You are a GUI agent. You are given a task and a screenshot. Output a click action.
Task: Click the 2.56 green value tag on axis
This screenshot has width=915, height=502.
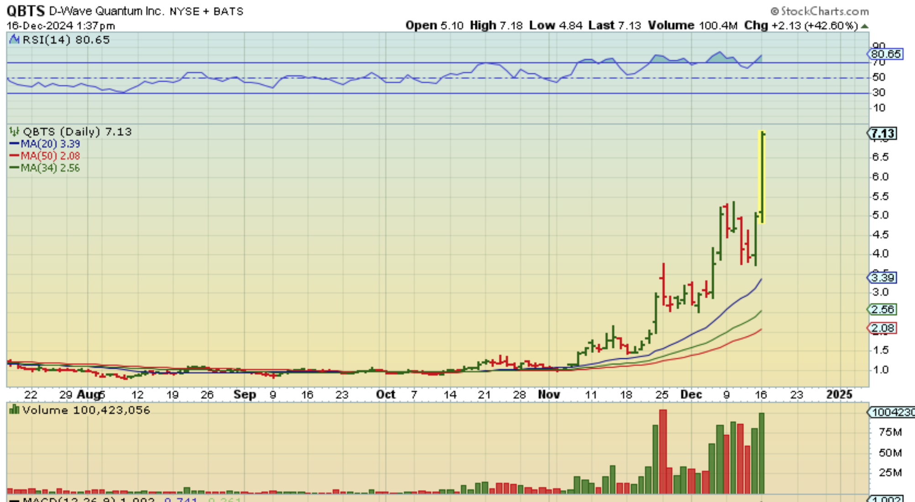(882, 310)
